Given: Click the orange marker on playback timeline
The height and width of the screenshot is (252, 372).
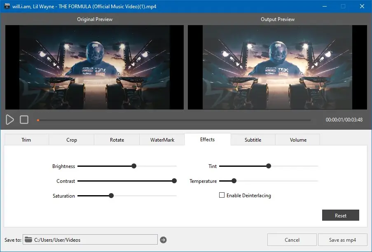Looking at the screenshot, I should pyautogui.click(x=38, y=120).
